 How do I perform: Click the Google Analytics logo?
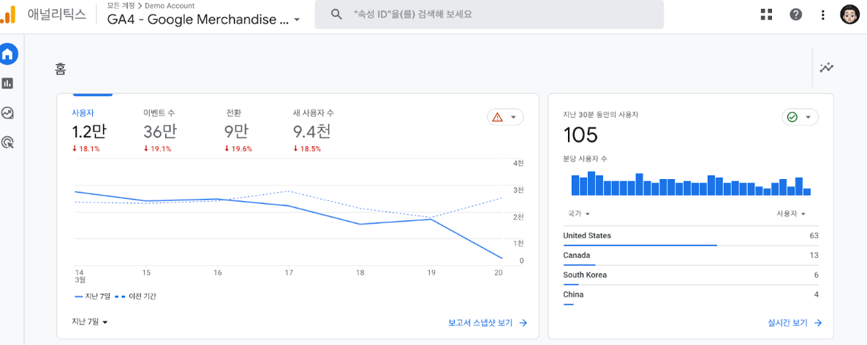[8, 15]
